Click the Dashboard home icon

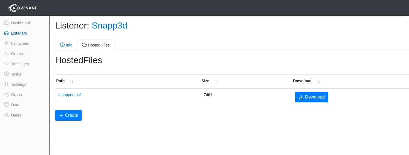6,23
